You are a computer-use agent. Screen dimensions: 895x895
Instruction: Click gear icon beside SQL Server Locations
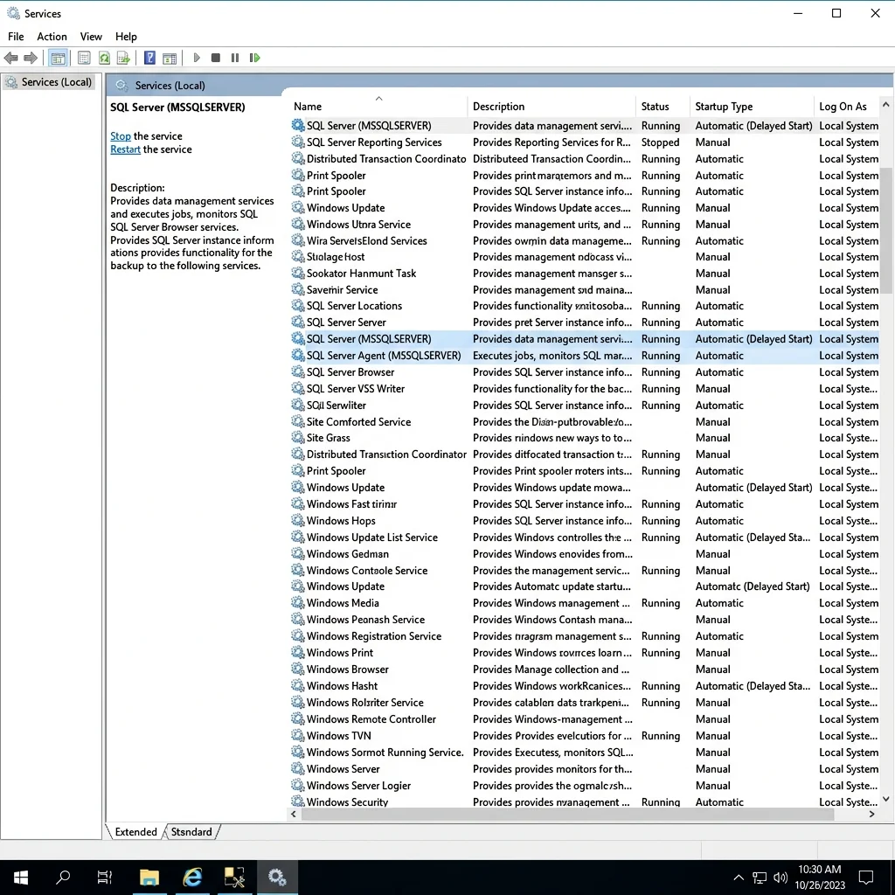coord(298,305)
